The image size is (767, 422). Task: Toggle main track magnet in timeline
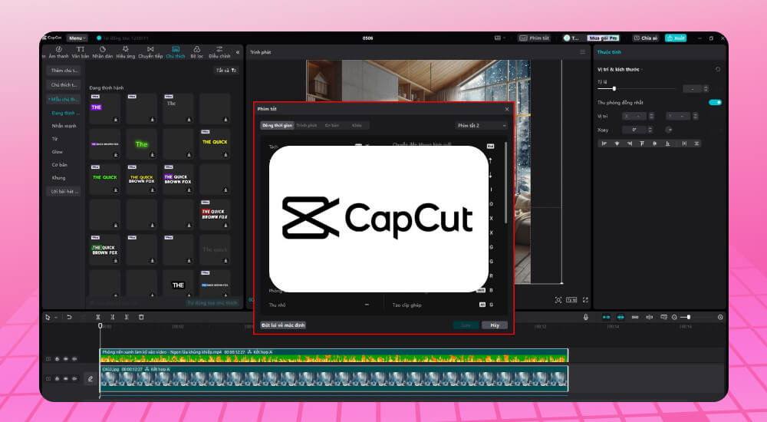[606, 317]
